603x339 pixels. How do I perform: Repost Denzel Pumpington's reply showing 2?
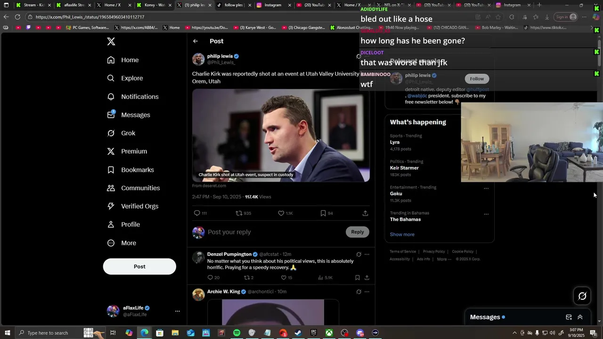(246, 278)
